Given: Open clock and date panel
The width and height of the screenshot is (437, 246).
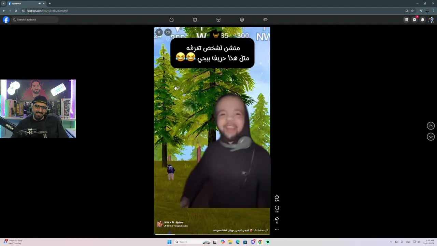Looking at the screenshot, I should click(x=428, y=242).
